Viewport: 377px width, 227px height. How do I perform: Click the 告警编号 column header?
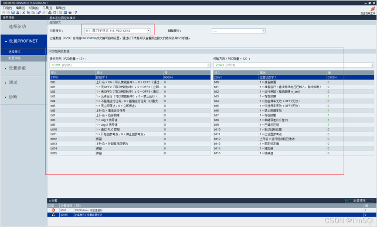[x=67, y=206]
